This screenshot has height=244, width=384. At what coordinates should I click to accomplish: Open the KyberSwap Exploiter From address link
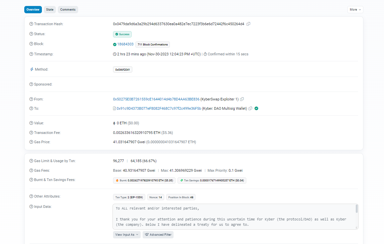[x=156, y=99]
